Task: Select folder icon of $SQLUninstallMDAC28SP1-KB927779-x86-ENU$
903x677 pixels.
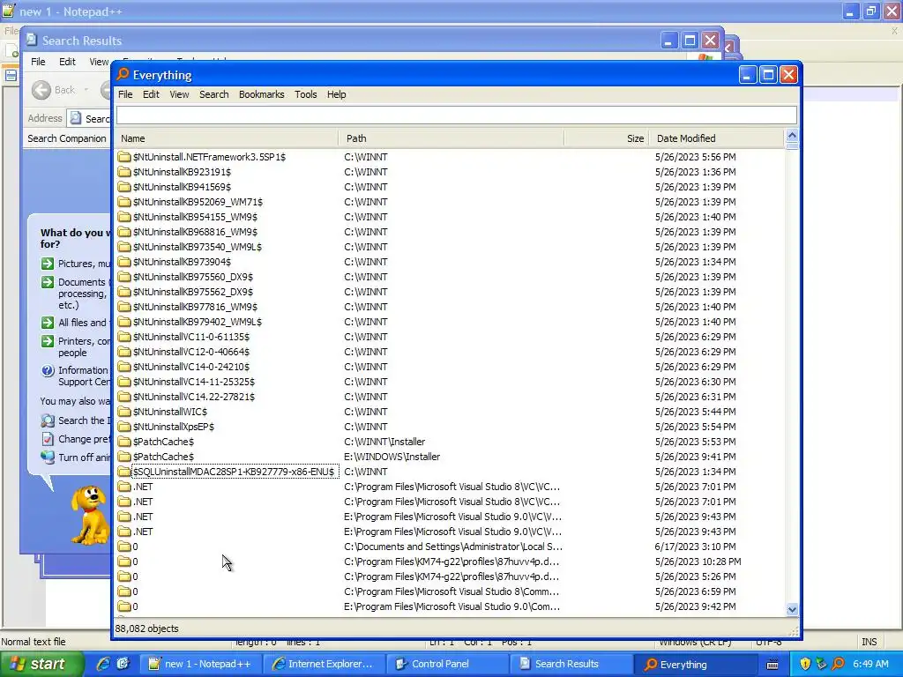Action: pos(123,472)
